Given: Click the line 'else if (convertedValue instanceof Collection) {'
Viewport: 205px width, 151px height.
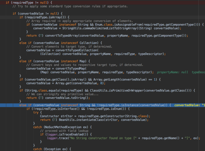Looking at the screenshot, I should [61, 43].
